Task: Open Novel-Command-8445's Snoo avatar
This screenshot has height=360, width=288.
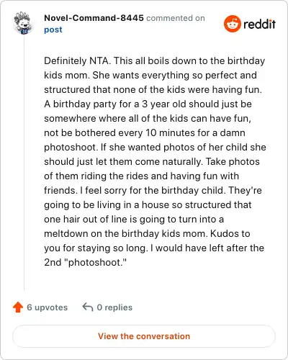Action: pos(23,23)
